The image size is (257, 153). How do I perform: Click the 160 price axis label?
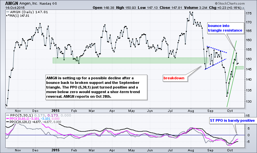pos(249,40)
